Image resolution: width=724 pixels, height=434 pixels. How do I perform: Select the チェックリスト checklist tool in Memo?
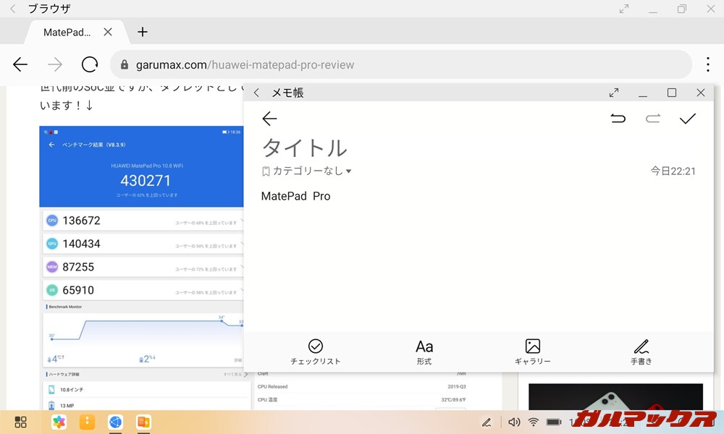point(316,351)
